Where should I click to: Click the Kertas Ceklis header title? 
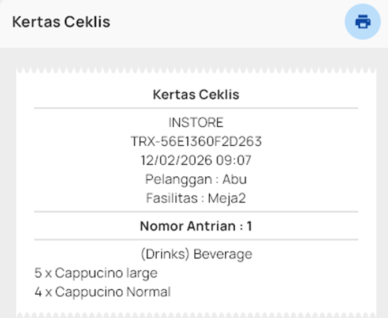click(61, 22)
